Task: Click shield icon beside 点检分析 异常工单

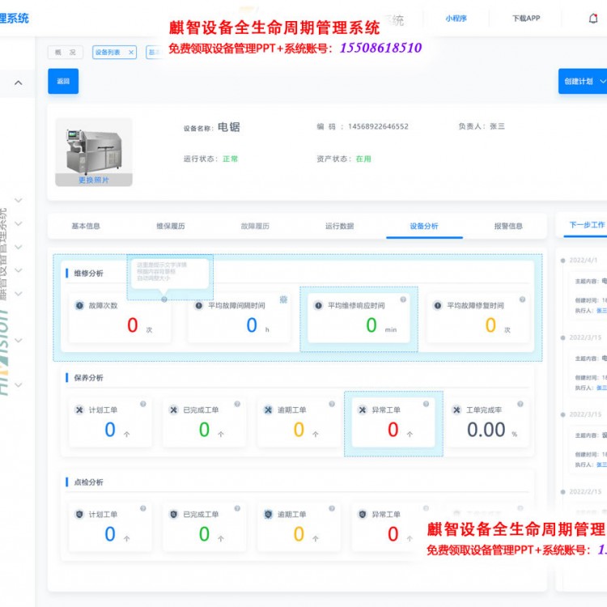Action: tap(363, 514)
